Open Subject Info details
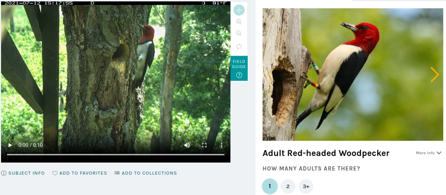Viewport: 446px width, 195px height. click(x=23, y=173)
